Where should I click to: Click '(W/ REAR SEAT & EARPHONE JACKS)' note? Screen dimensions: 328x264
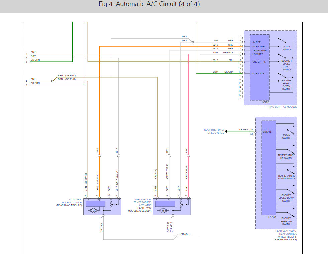286,238
